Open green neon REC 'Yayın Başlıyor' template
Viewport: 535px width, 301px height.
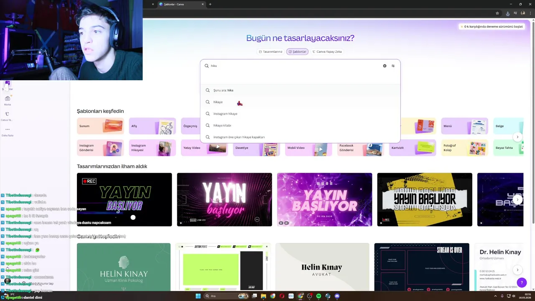(124, 199)
